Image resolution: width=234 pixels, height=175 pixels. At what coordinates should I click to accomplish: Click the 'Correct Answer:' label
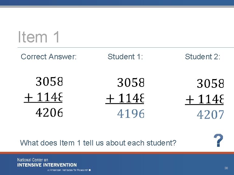pos(49,57)
